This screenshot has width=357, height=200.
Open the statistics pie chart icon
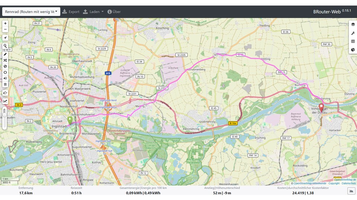pyautogui.click(x=353, y=50)
